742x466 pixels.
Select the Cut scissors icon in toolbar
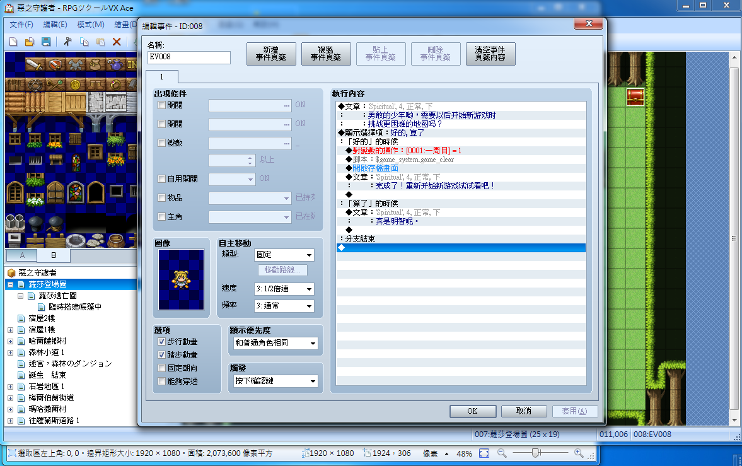point(67,42)
